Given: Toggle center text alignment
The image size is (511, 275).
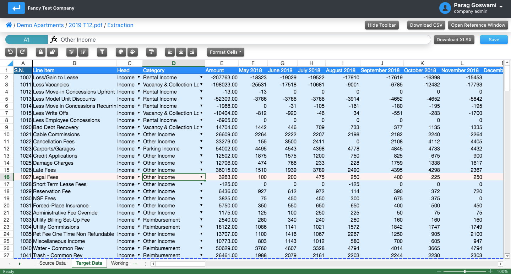Looking at the screenshot, I should [x=181, y=52].
